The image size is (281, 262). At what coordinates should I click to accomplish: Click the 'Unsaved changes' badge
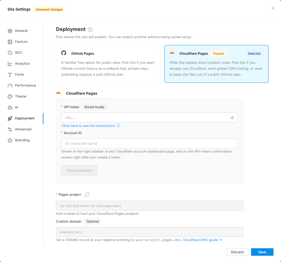[49, 9]
